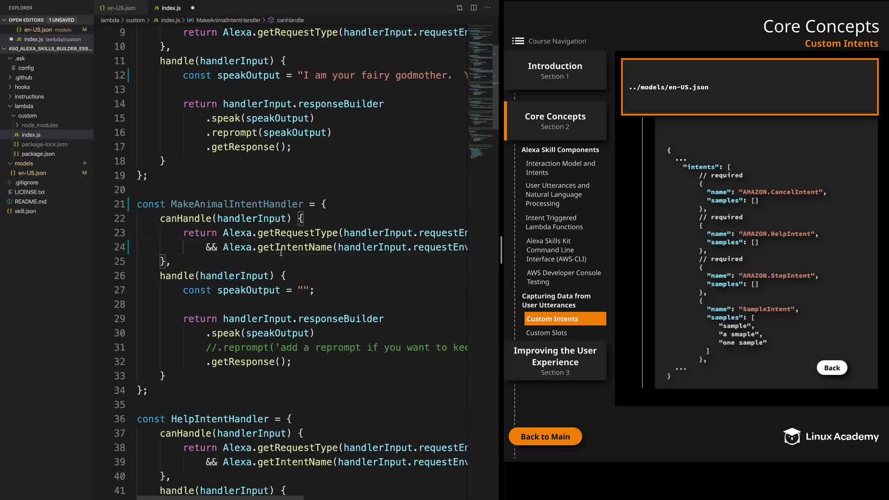Open the editor More Actions ellipsis
The image size is (889, 500).
click(488, 8)
